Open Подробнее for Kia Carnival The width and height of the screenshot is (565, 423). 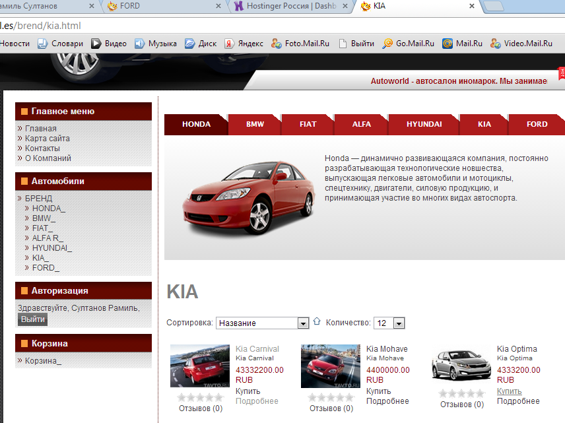point(257,401)
